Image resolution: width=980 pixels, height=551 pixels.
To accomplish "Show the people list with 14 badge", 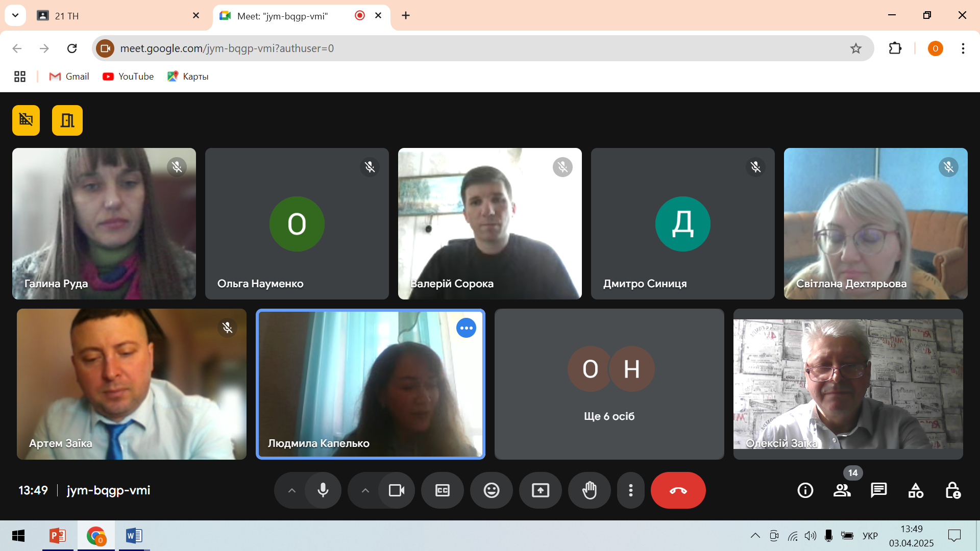I will [x=842, y=490].
